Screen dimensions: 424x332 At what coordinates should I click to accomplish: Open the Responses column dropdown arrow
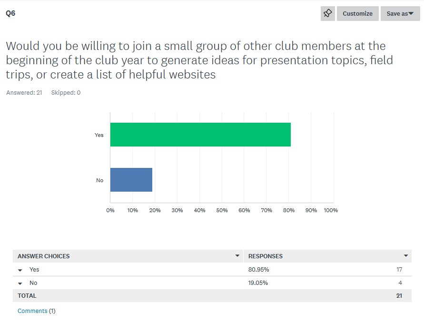[405, 256]
